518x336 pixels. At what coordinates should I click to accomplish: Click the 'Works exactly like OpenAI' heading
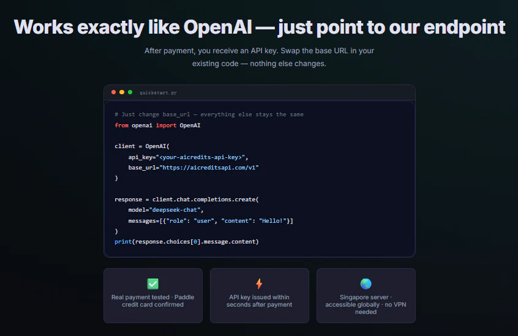point(260,27)
